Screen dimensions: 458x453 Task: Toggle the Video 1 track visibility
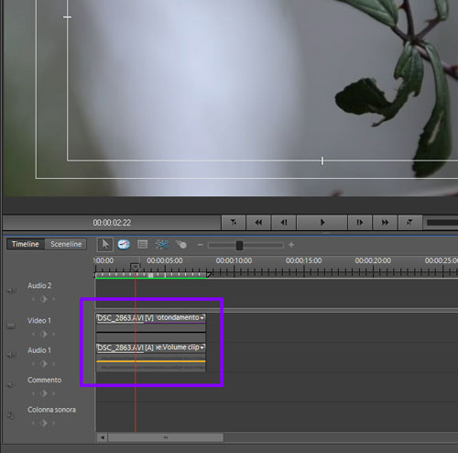[x=11, y=326]
